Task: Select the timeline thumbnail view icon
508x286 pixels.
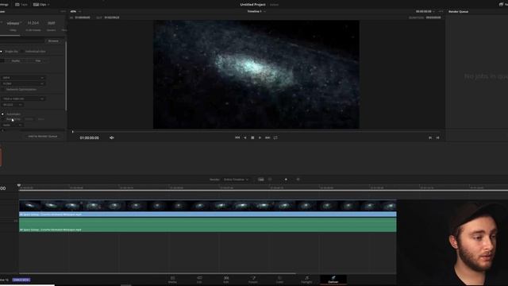Action: [261, 180]
